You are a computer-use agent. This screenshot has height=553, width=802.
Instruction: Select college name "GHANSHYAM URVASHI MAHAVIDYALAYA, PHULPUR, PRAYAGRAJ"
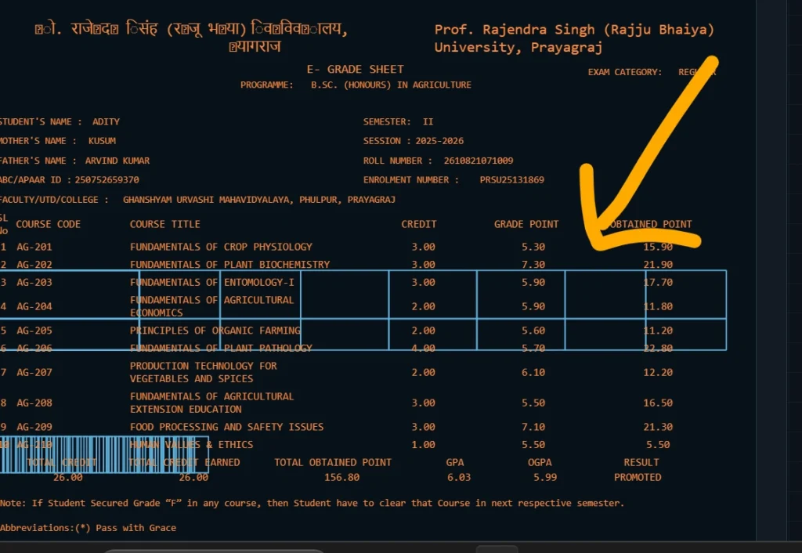click(258, 200)
